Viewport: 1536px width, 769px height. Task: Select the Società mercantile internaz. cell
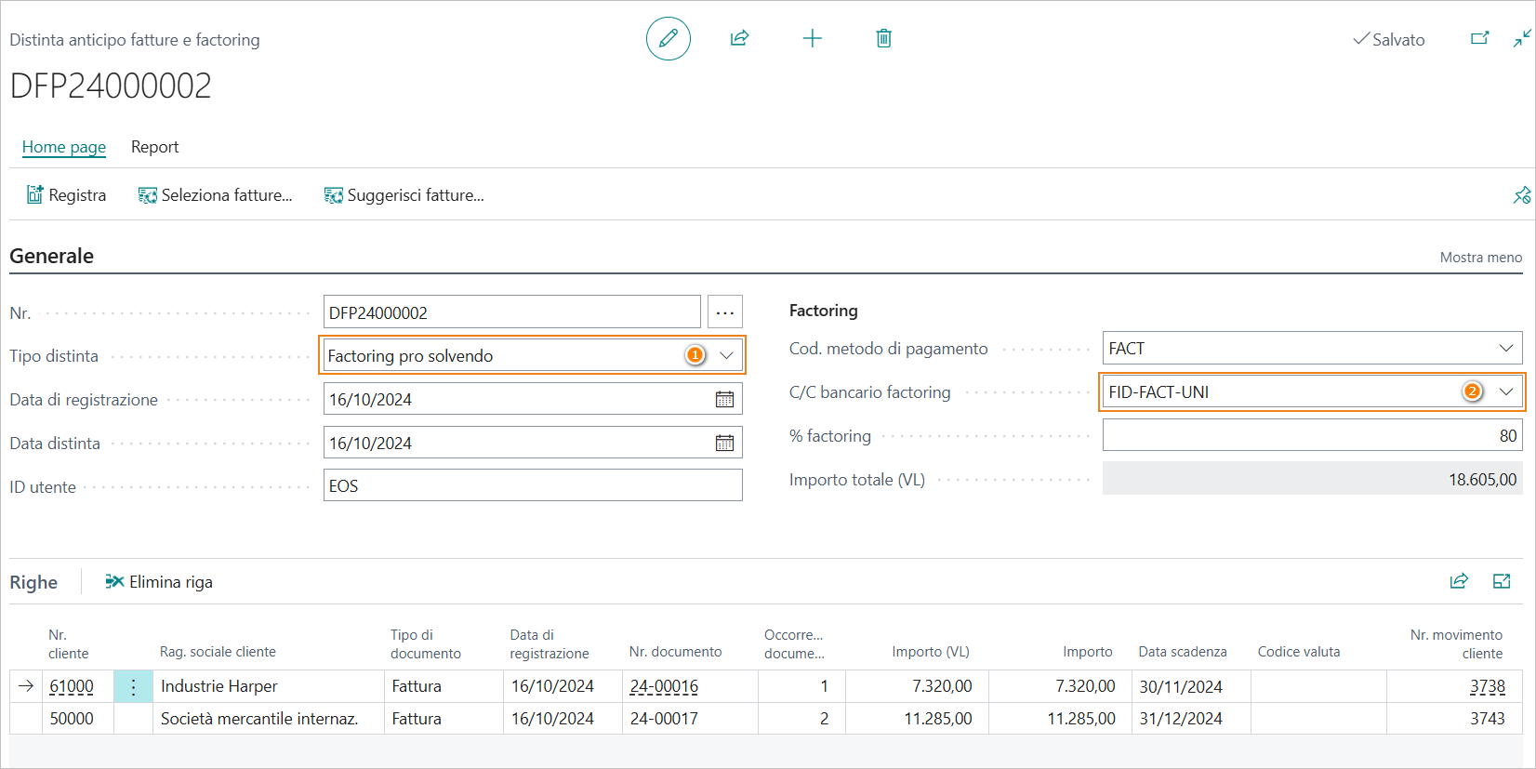coord(269,719)
